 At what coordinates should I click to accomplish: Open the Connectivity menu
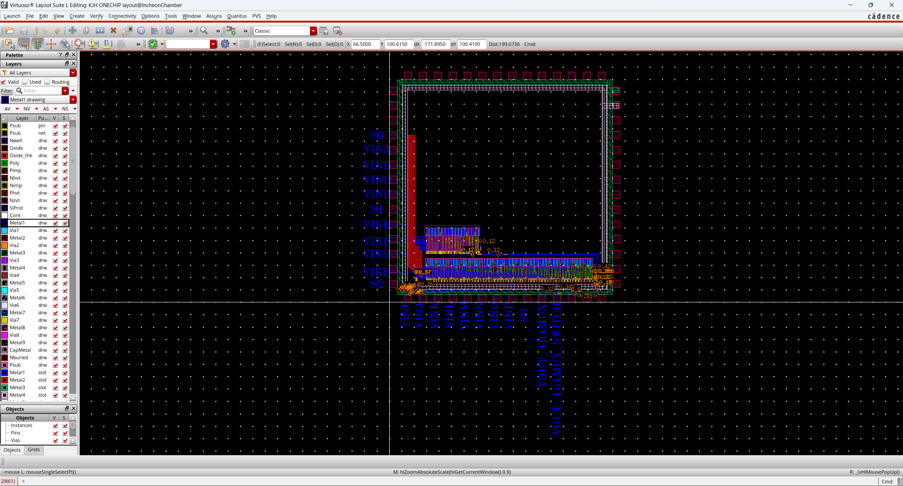pos(122,16)
